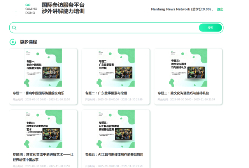Click the magnifying glass search icon

click(x=14, y=28)
